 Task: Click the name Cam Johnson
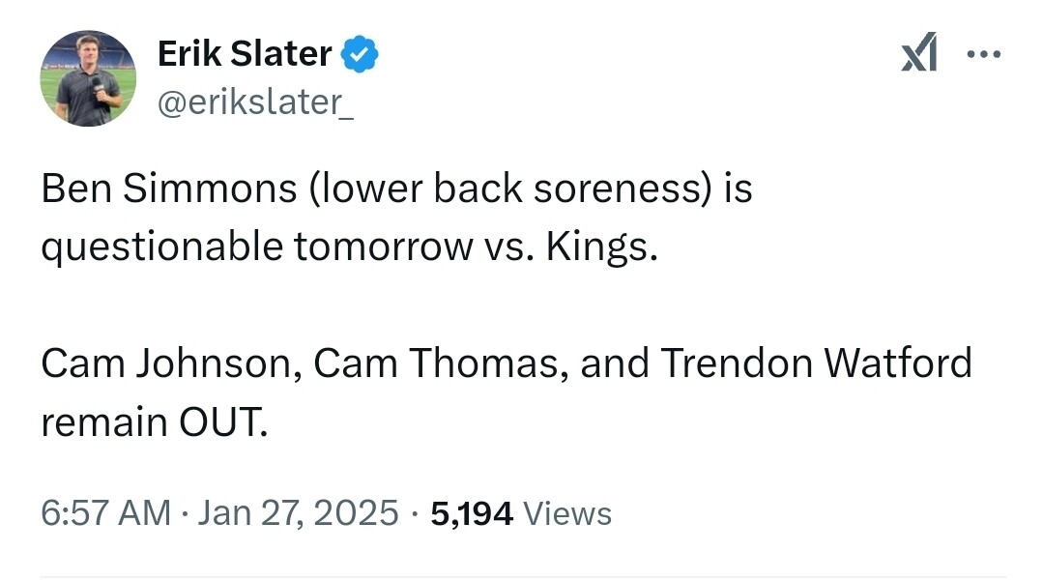(x=165, y=363)
